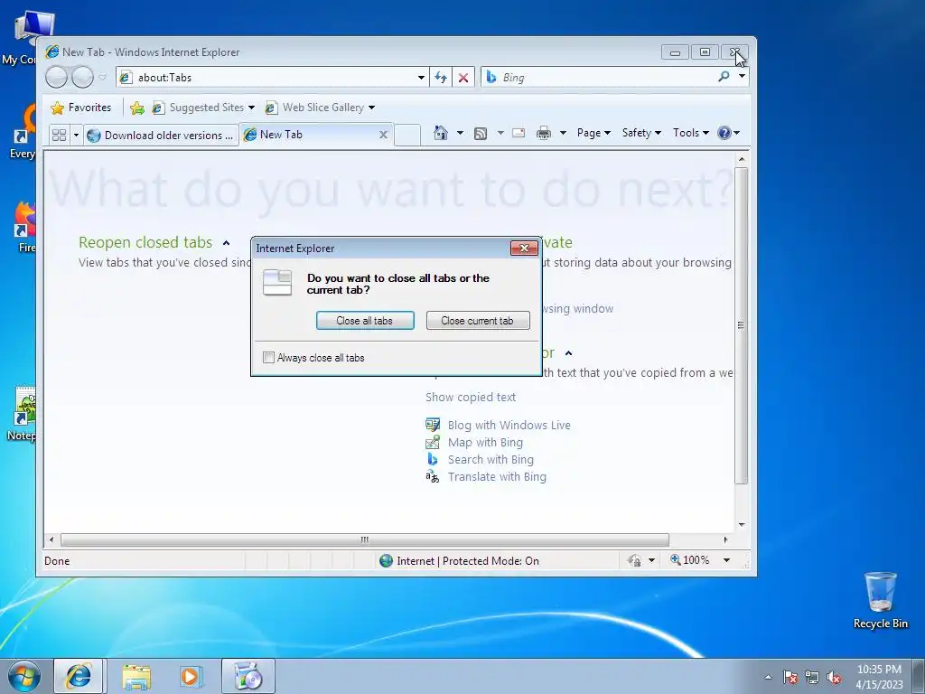The image size is (925, 694).
Task: Click the scroll down arrow
Action: (x=742, y=525)
